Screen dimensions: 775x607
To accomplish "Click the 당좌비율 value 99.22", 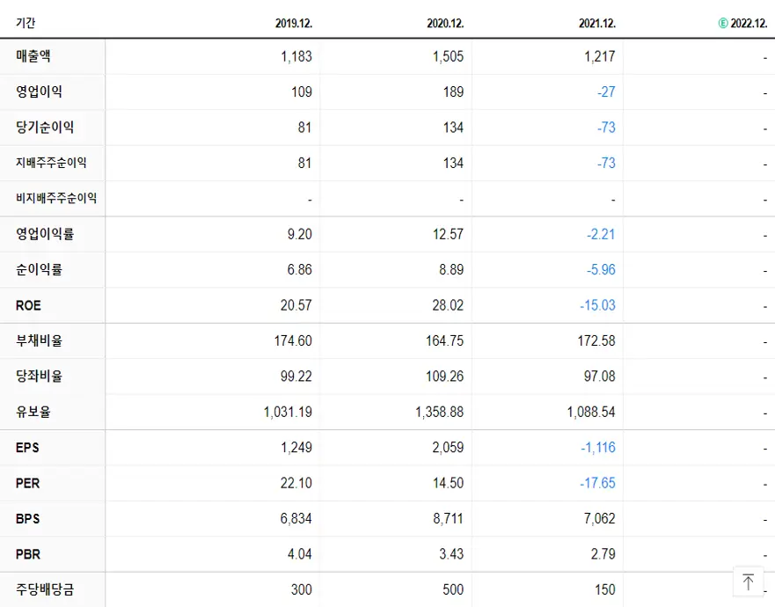I will [x=296, y=377].
